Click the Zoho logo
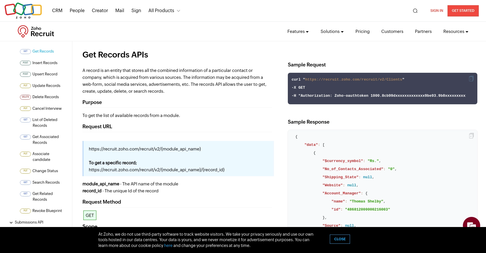Image resolution: width=486 pixels, height=253 pixels. 23,11
